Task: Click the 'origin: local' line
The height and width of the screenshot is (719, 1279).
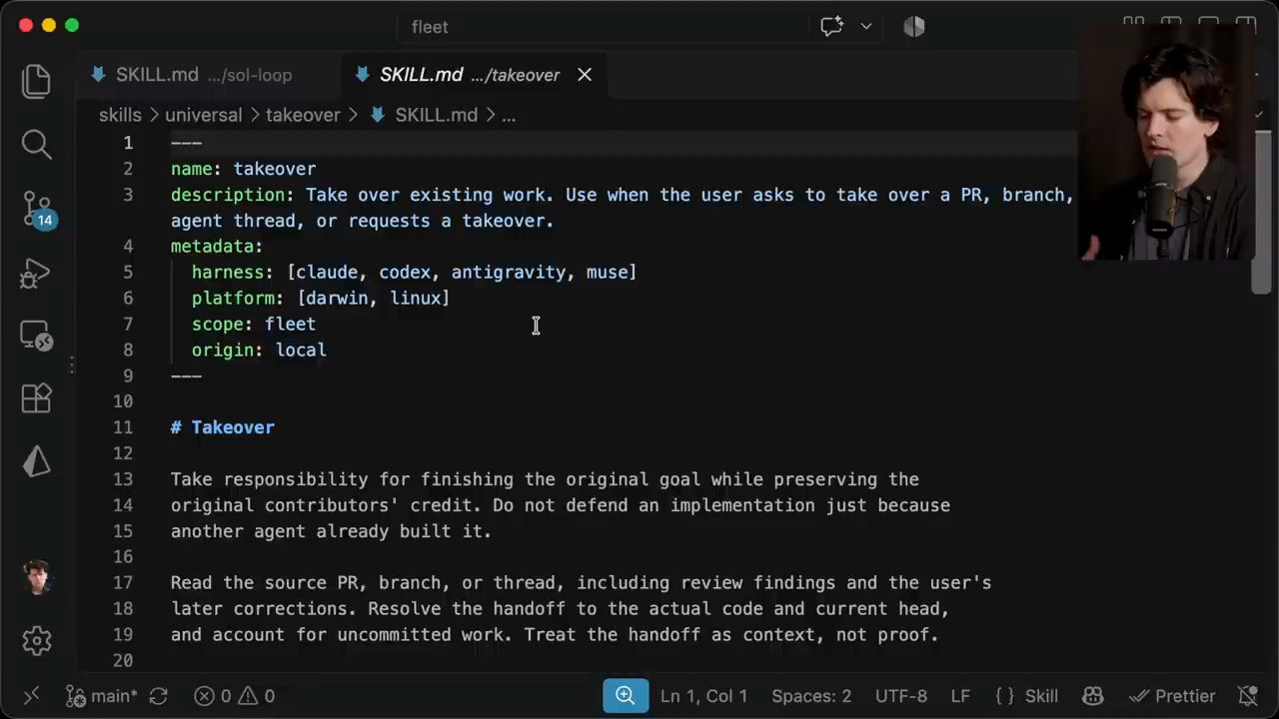Action: pos(259,351)
